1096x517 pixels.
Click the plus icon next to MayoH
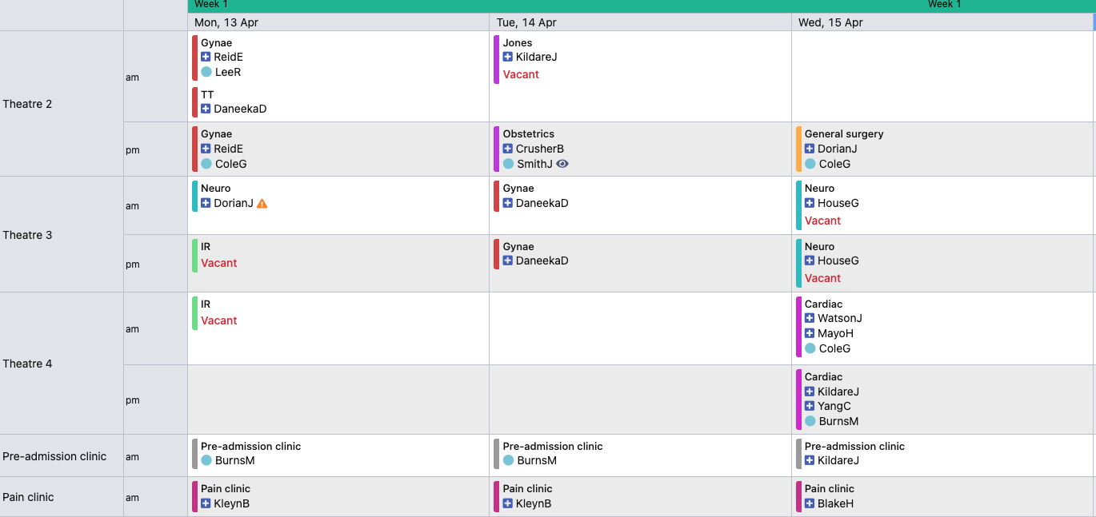pos(810,333)
